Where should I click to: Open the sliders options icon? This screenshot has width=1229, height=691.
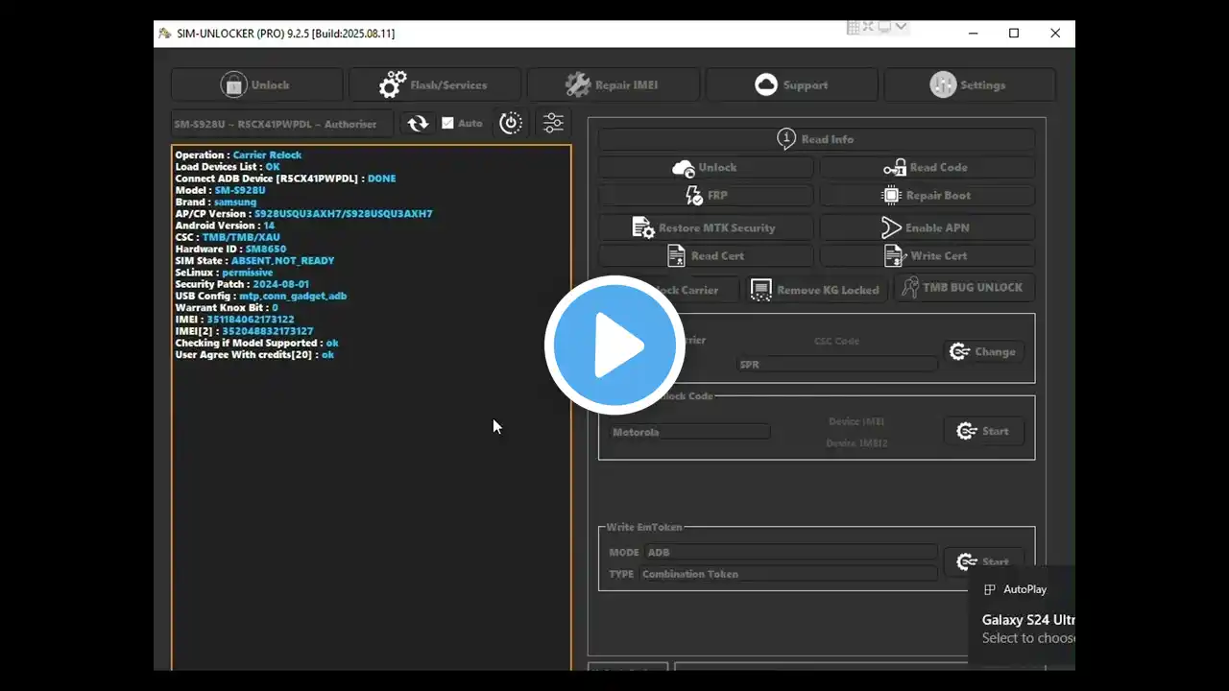[553, 124]
